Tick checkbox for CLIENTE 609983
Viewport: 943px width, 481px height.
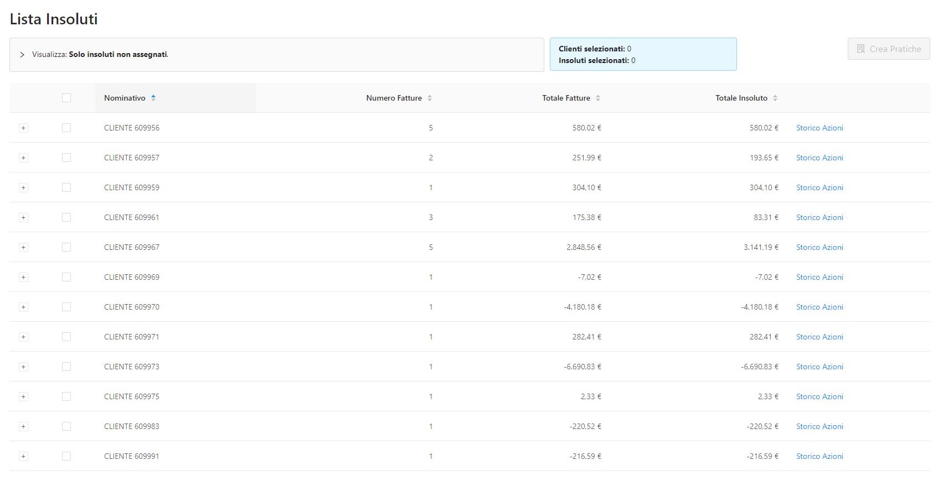pyautogui.click(x=66, y=426)
